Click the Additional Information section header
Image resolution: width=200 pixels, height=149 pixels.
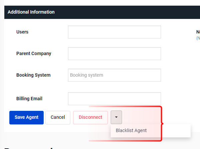[31, 12]
